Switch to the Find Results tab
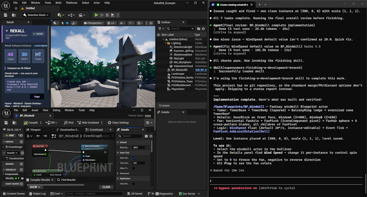 coord(67,180)
